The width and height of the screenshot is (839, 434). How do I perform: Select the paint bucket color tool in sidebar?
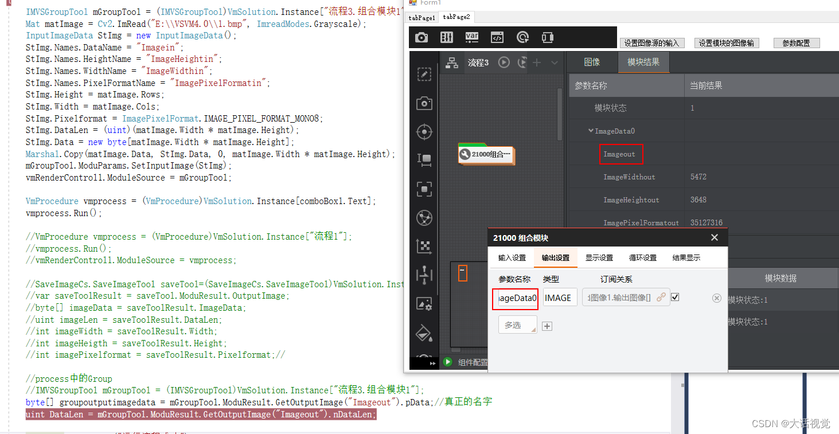coord(424,333)
